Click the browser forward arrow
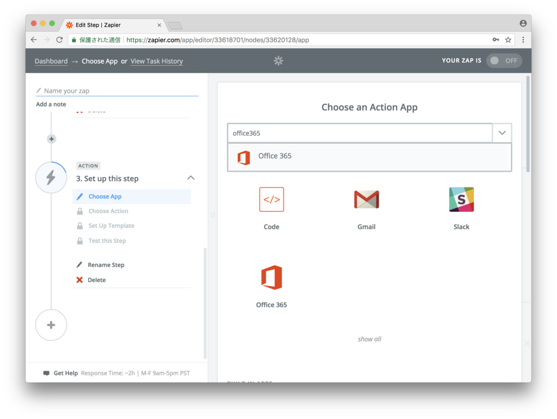Screen dimensions: 557x419 click(x=47, y=40)
